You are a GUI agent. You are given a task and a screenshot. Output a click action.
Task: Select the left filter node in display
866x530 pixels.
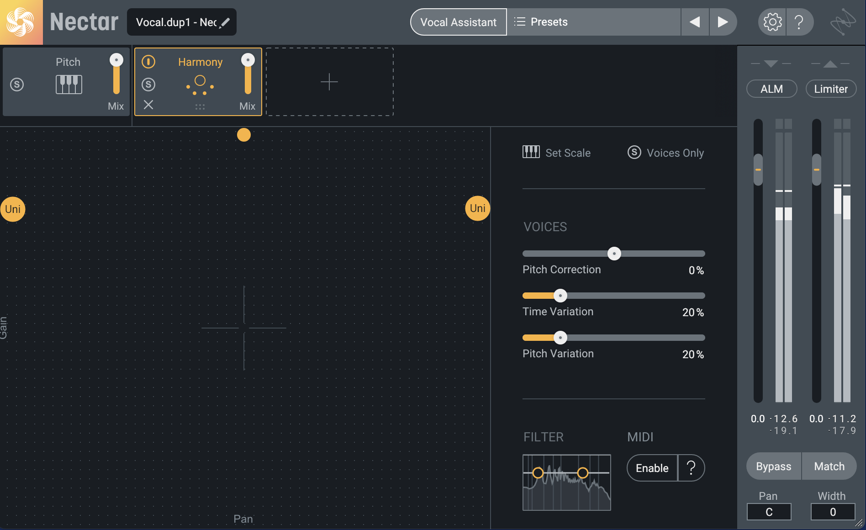(x=538, y=473)
